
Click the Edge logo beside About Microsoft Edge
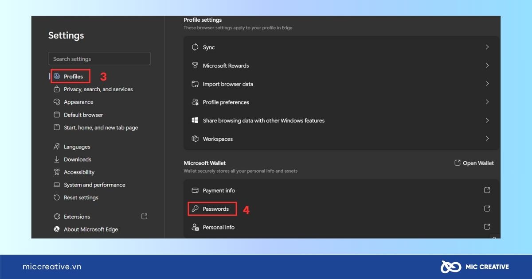(x=57, y=229)
